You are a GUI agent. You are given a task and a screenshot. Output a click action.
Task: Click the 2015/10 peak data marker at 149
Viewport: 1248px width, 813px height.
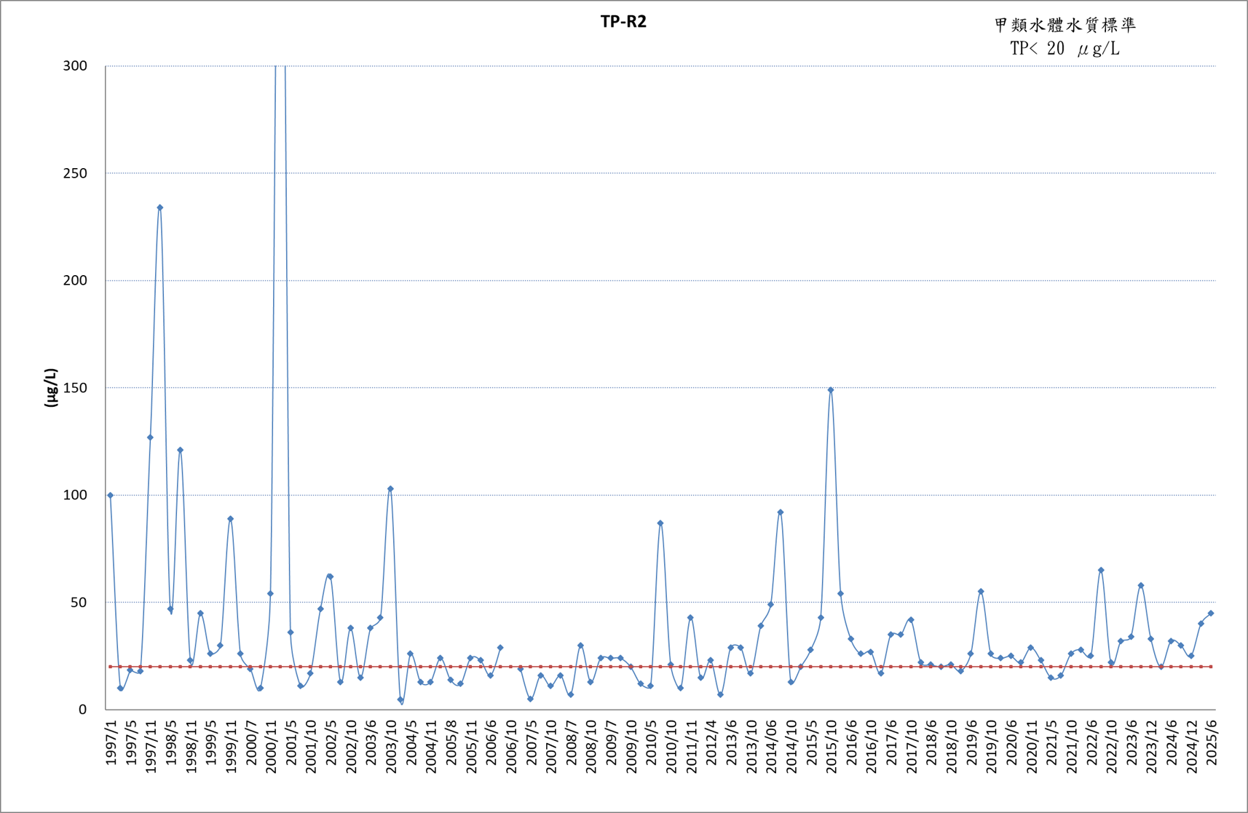tap(831, 390)
